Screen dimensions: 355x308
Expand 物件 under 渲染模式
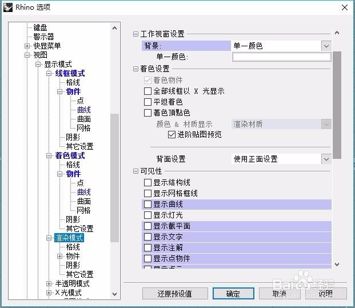60,256
